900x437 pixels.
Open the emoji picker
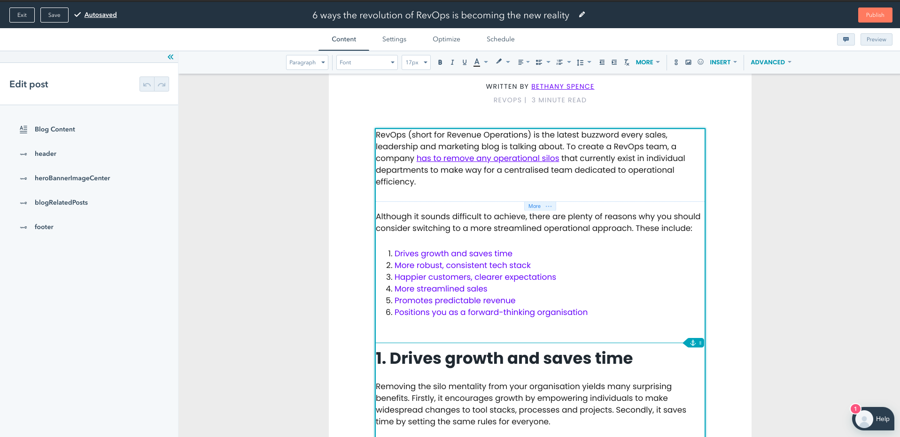click(x=700, y=62)
